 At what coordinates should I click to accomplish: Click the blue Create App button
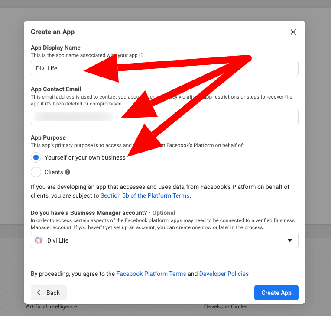[x=276, y=293]
